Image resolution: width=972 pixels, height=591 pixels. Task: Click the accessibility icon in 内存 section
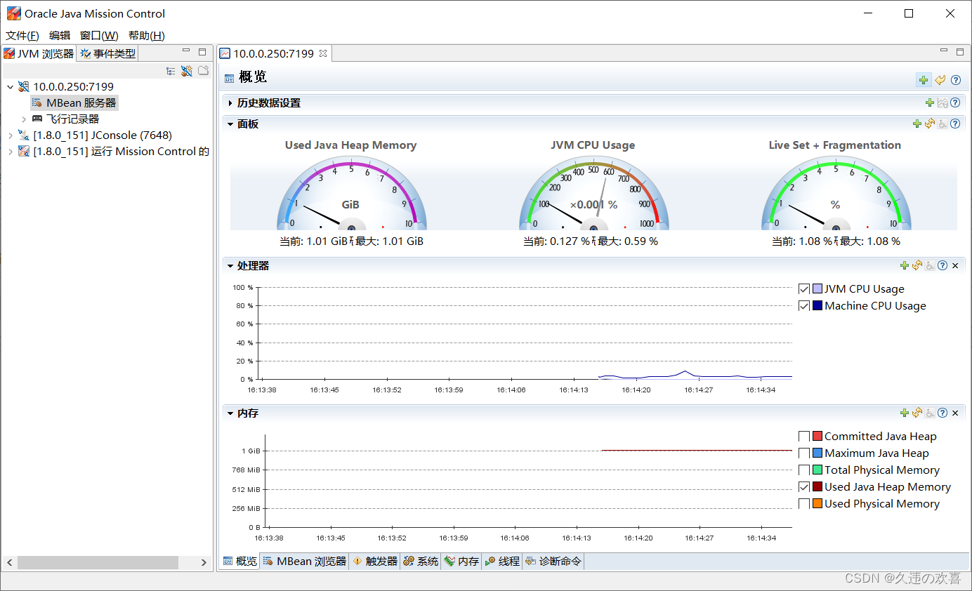[930, 413]
